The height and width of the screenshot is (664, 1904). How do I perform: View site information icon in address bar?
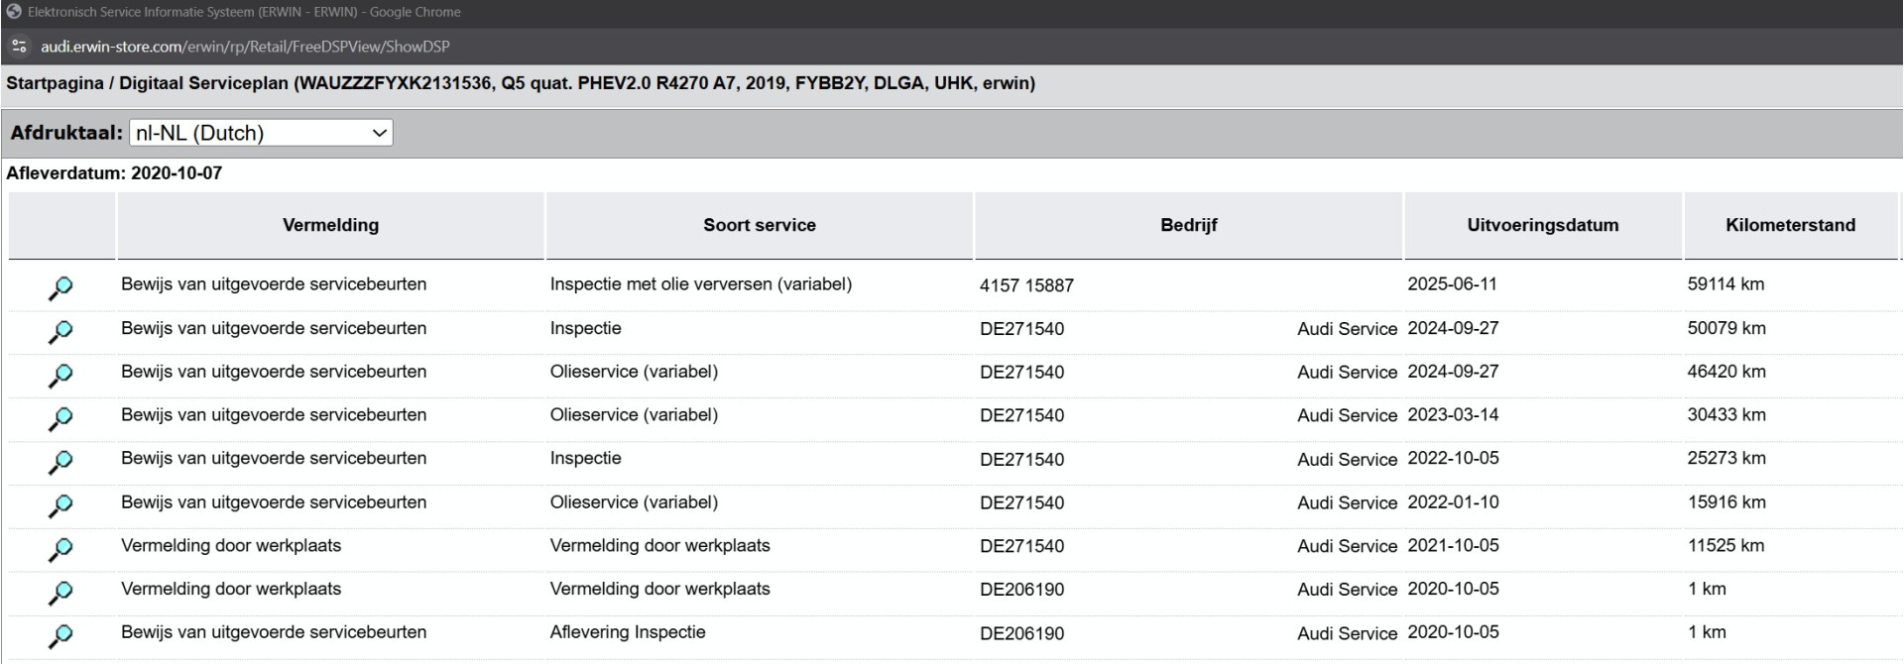[x=18, y=47]
